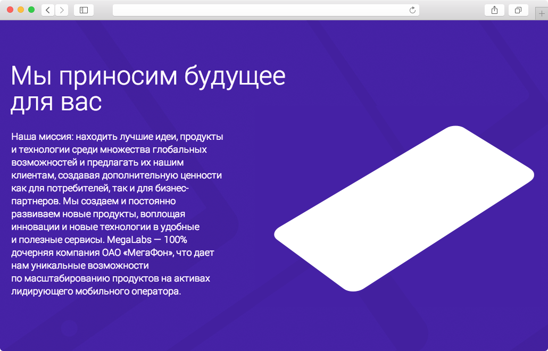The width and height of the screenshot is (548, 351).
Task: Open the Share menu
Action: [x=494, y=10]
